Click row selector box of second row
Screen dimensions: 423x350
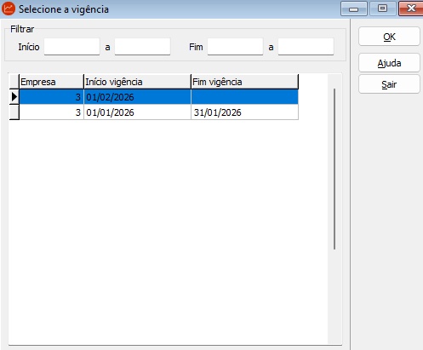(x=14, y=112)
